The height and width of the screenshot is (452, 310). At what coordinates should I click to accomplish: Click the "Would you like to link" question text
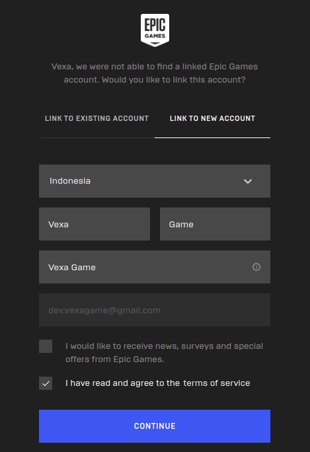(174, 80)
